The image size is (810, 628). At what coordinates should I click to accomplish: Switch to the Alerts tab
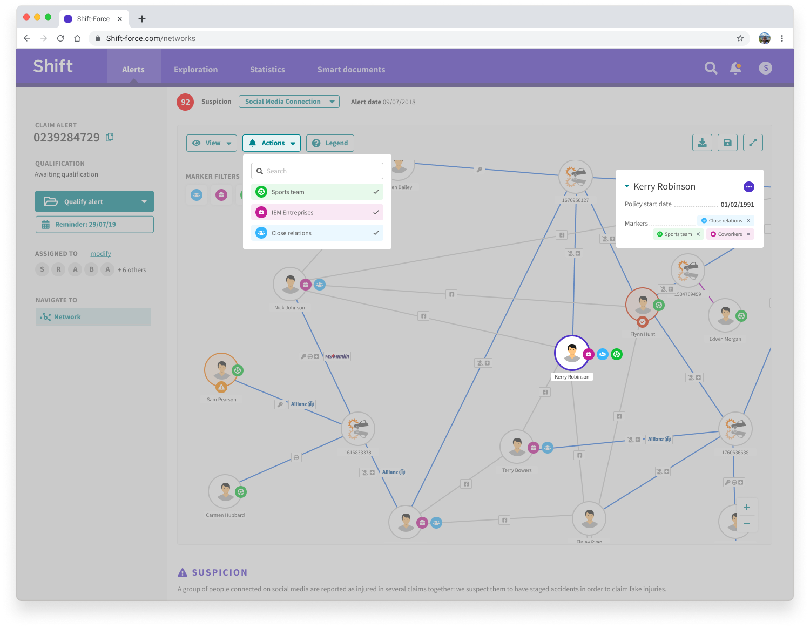pyautogui.click(x=133, y=69)
